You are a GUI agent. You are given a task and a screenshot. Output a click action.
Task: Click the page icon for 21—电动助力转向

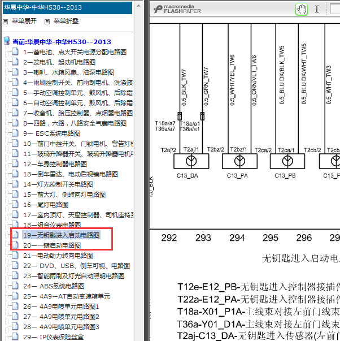point(15,255)
